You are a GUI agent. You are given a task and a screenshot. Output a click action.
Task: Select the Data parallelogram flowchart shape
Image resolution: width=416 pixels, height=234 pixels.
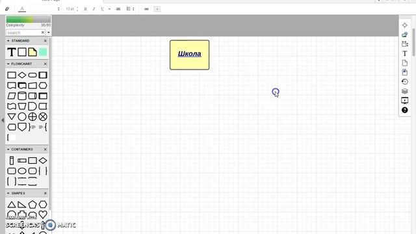pos(12,96)
